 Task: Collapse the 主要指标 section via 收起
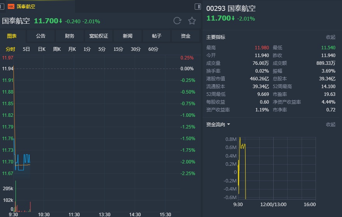coord(331,37)
